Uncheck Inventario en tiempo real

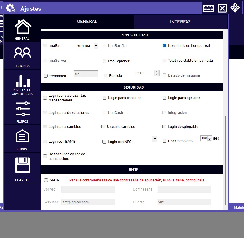point(164,46)
